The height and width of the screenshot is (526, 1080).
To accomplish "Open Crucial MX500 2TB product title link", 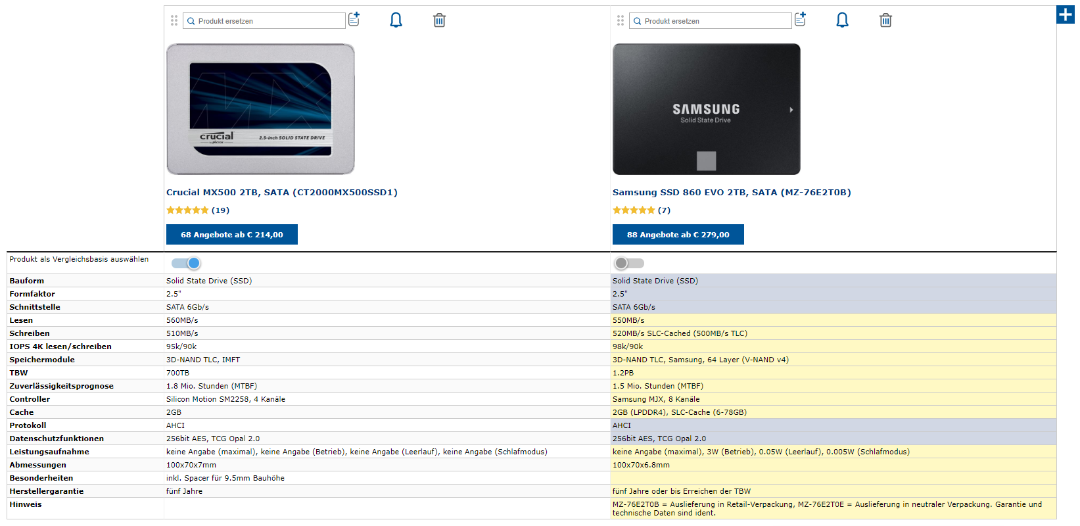I will tap(282, 193).
